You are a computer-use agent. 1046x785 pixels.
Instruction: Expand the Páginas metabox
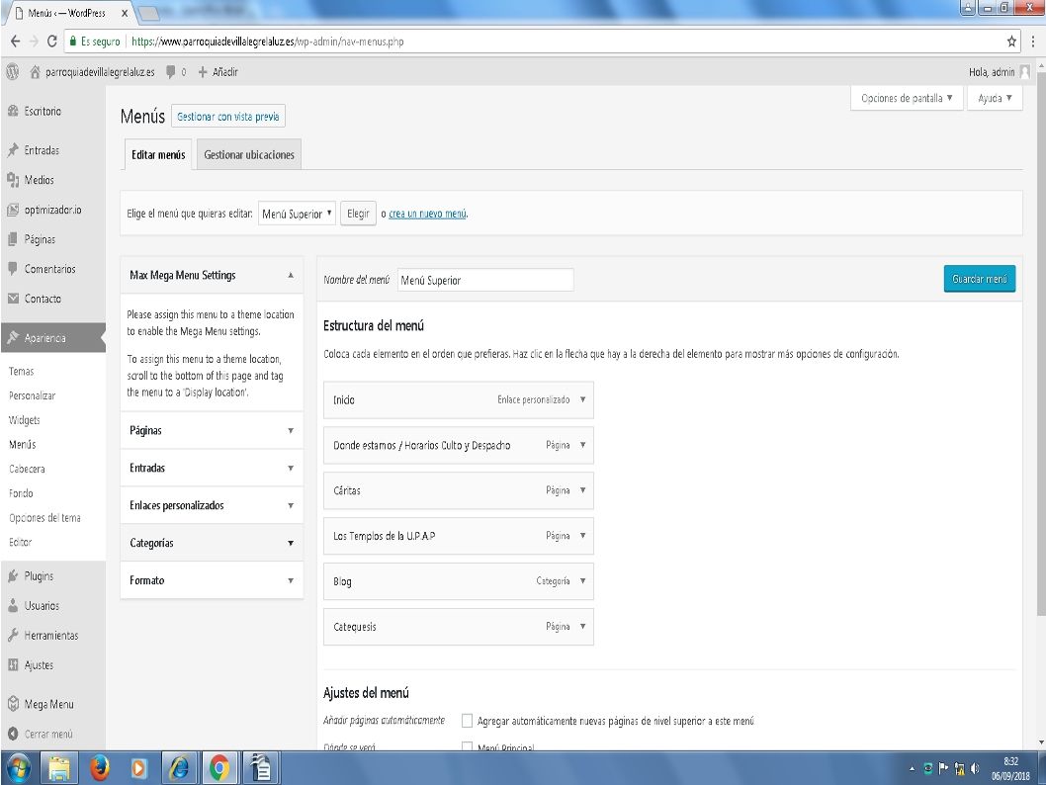click(291, 430)
